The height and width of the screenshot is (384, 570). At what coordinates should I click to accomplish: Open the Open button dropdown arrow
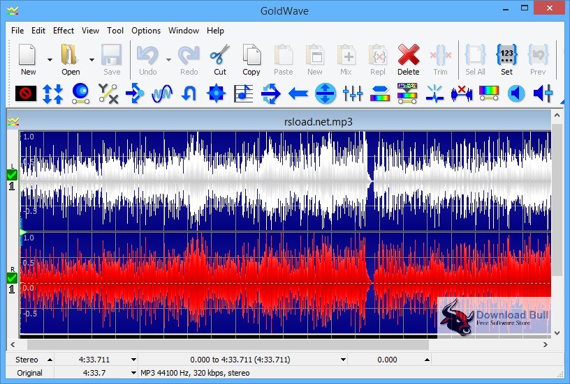pyautogui.click(x=92, y=59)
